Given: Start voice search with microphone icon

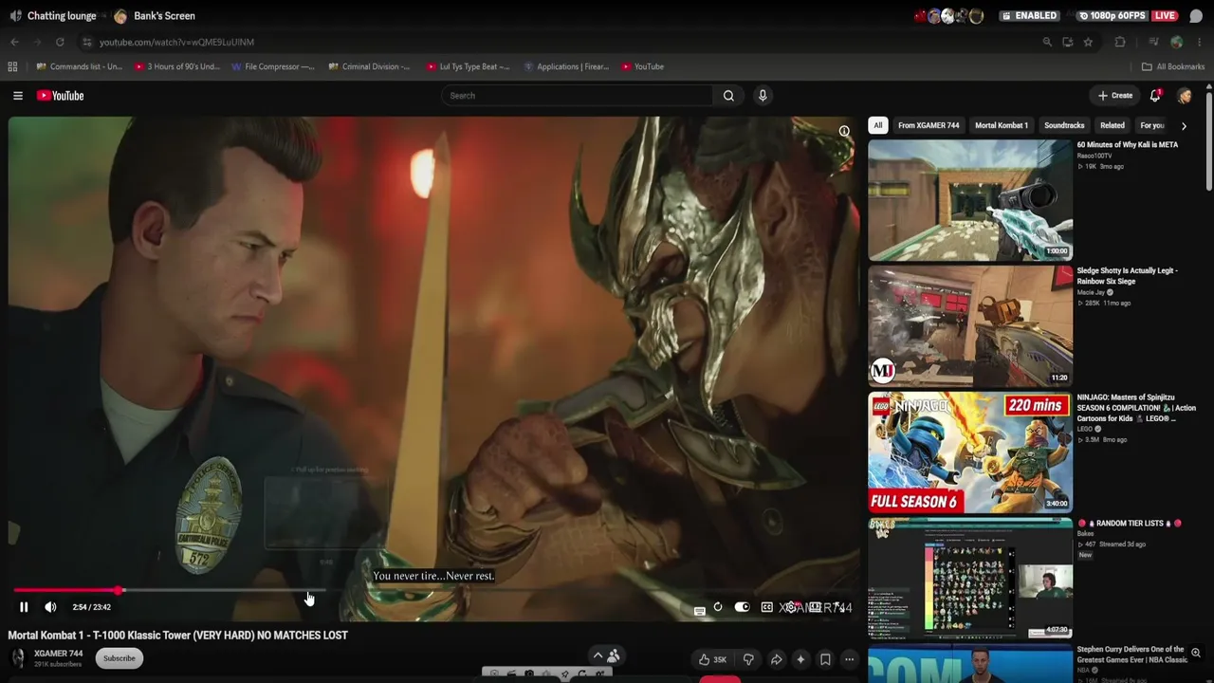Looking at the screenshot, I should 763,96.
